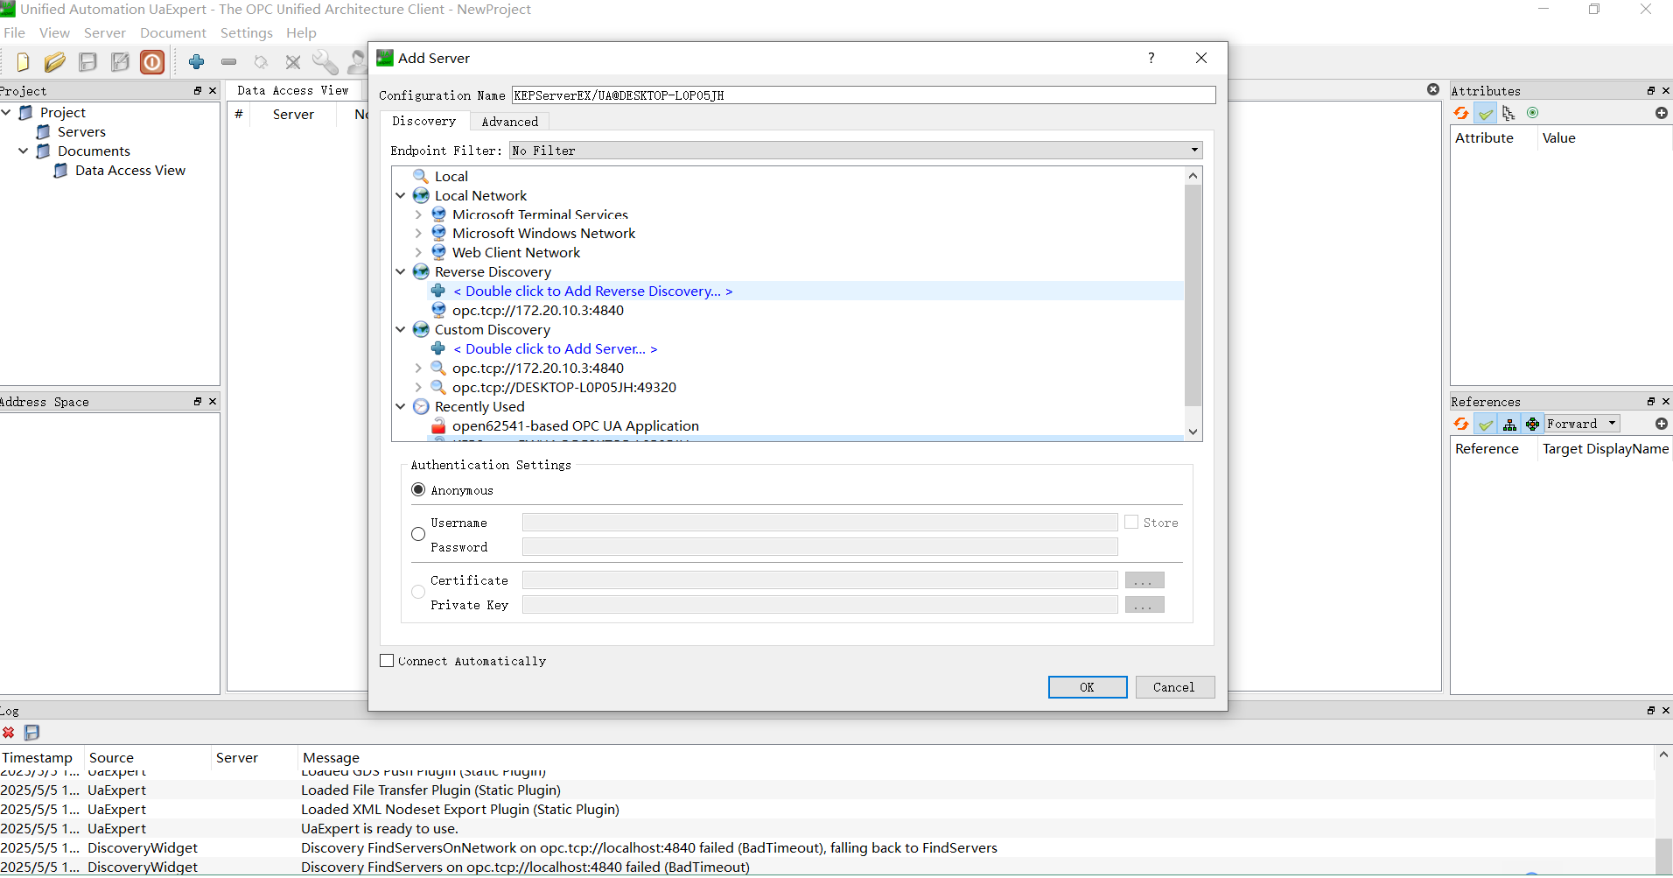Click the help question mark in Add Server dialog
Image resolution: width=1673 pixels, height=878 pixels.
pos(1151,58)
